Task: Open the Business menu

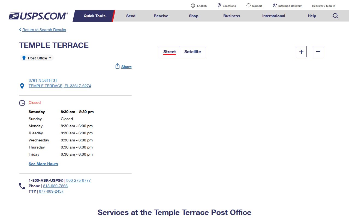Action: 232,16
